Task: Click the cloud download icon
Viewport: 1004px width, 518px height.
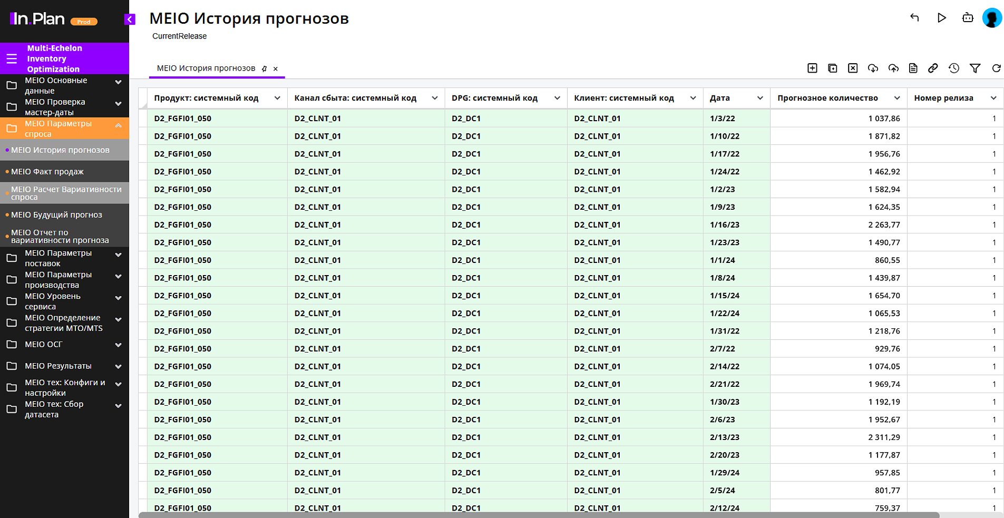Action: click(873, 68)
